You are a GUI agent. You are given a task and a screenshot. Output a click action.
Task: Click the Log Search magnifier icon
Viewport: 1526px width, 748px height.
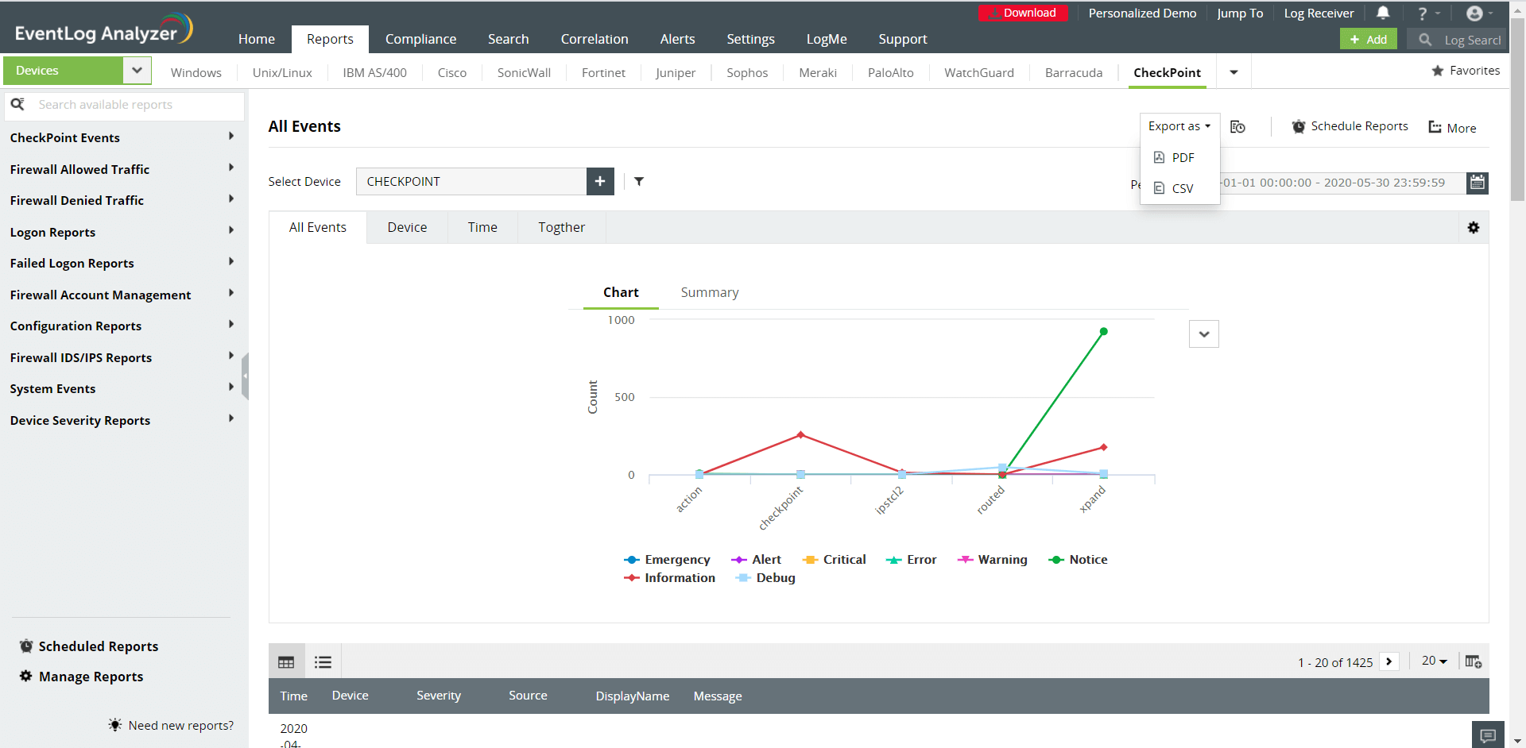[x=1425, y=39]
